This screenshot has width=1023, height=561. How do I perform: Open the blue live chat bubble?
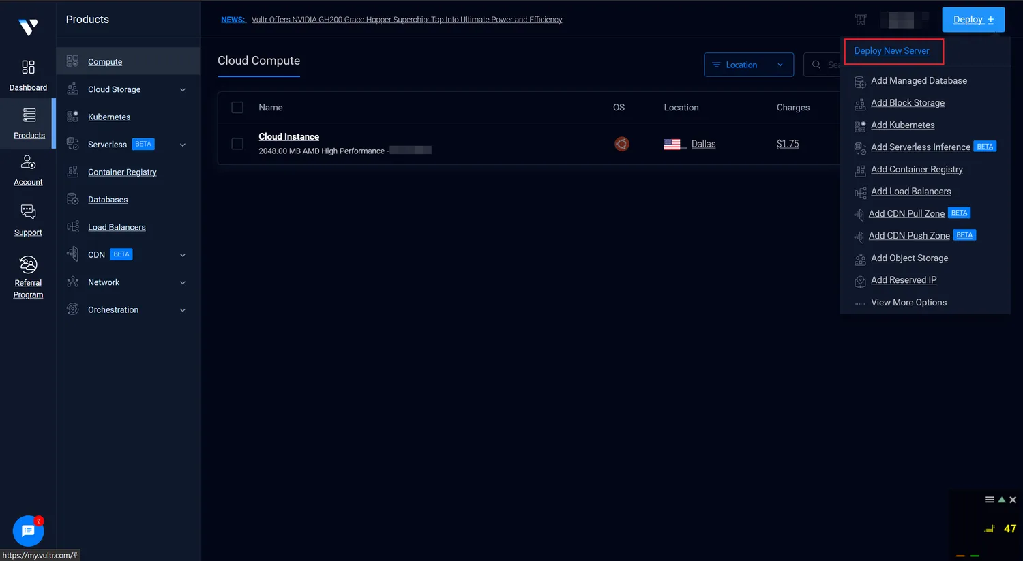pos(28,530)
